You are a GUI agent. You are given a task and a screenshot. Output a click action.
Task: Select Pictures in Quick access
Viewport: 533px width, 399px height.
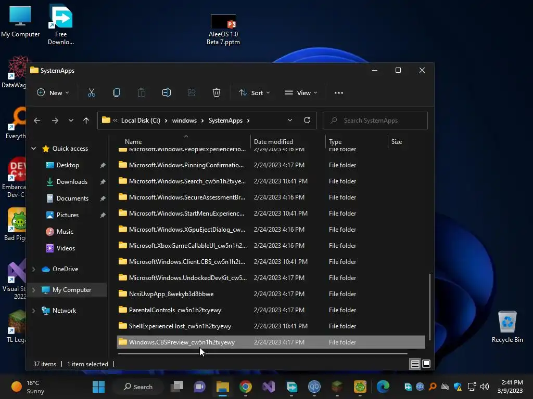coord(67,215)
